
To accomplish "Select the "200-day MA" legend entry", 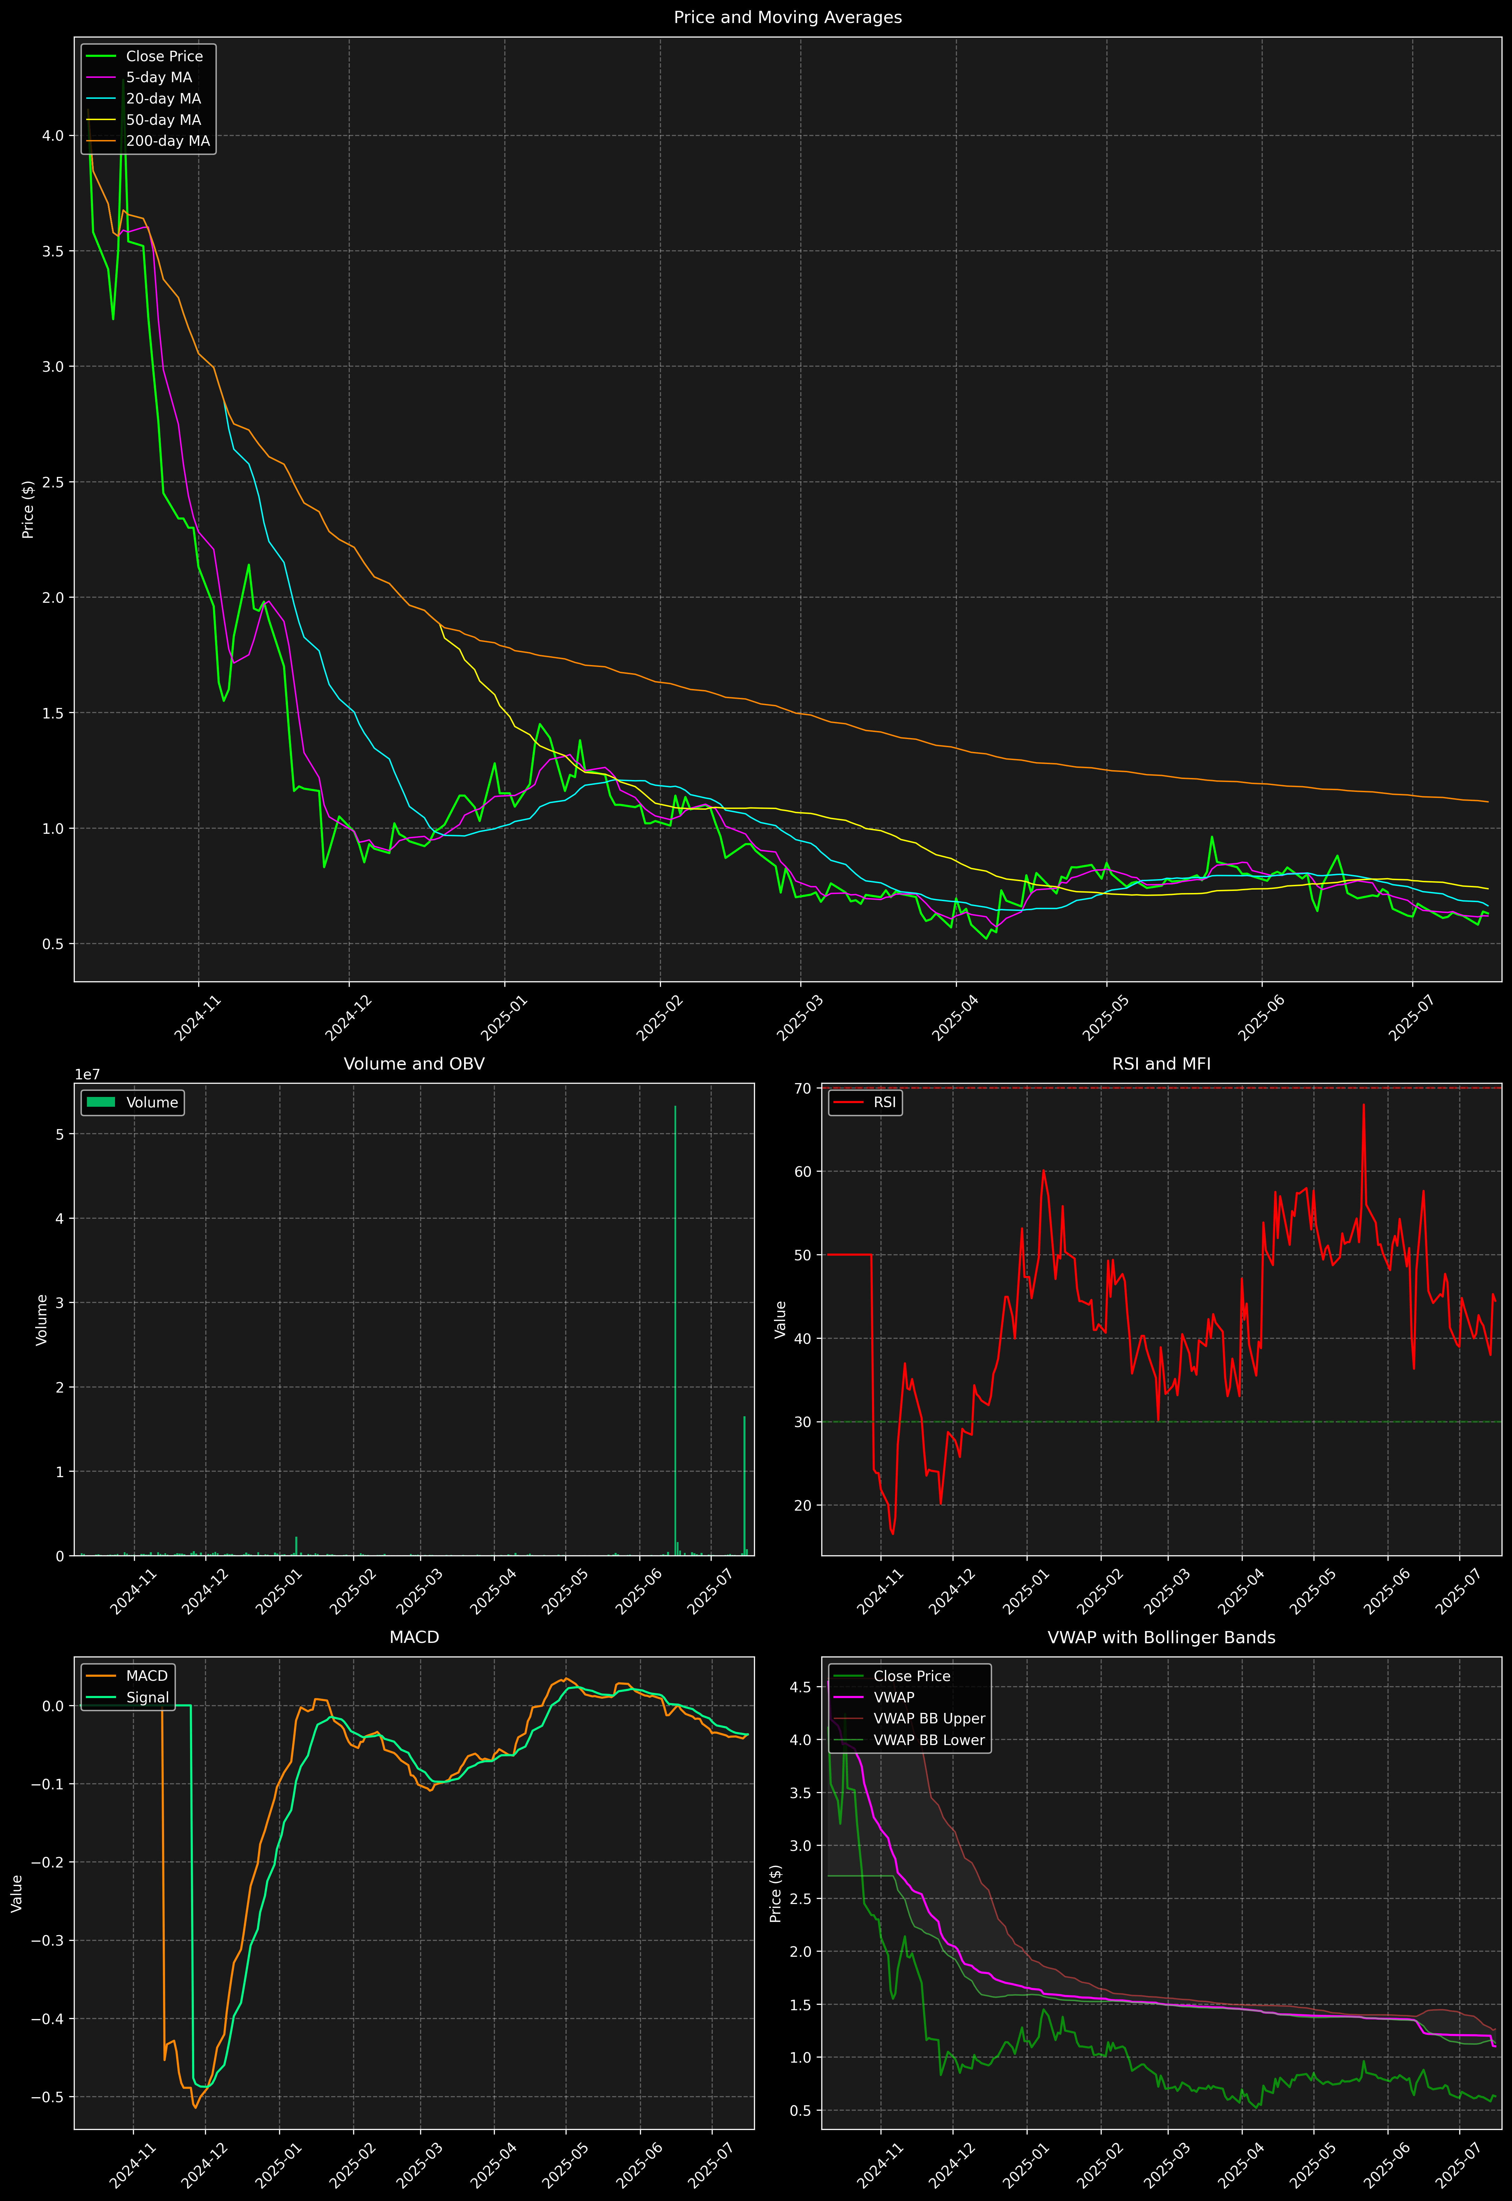I will point(168,141).
